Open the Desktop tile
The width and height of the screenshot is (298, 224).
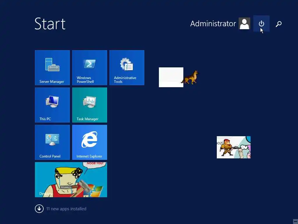pyautogui.click(x=71, y=180)
